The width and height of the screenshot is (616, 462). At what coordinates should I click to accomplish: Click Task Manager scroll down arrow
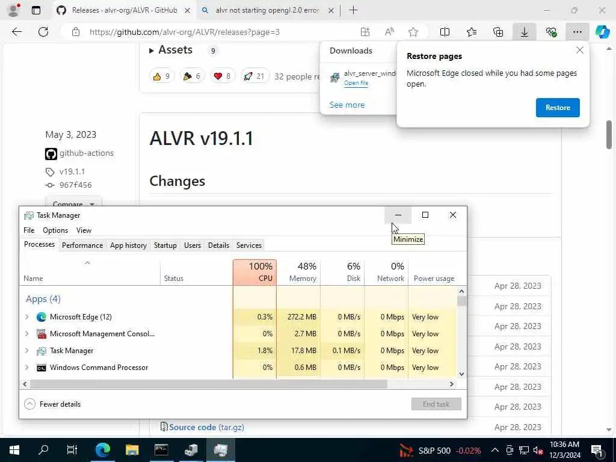point(461,374)
